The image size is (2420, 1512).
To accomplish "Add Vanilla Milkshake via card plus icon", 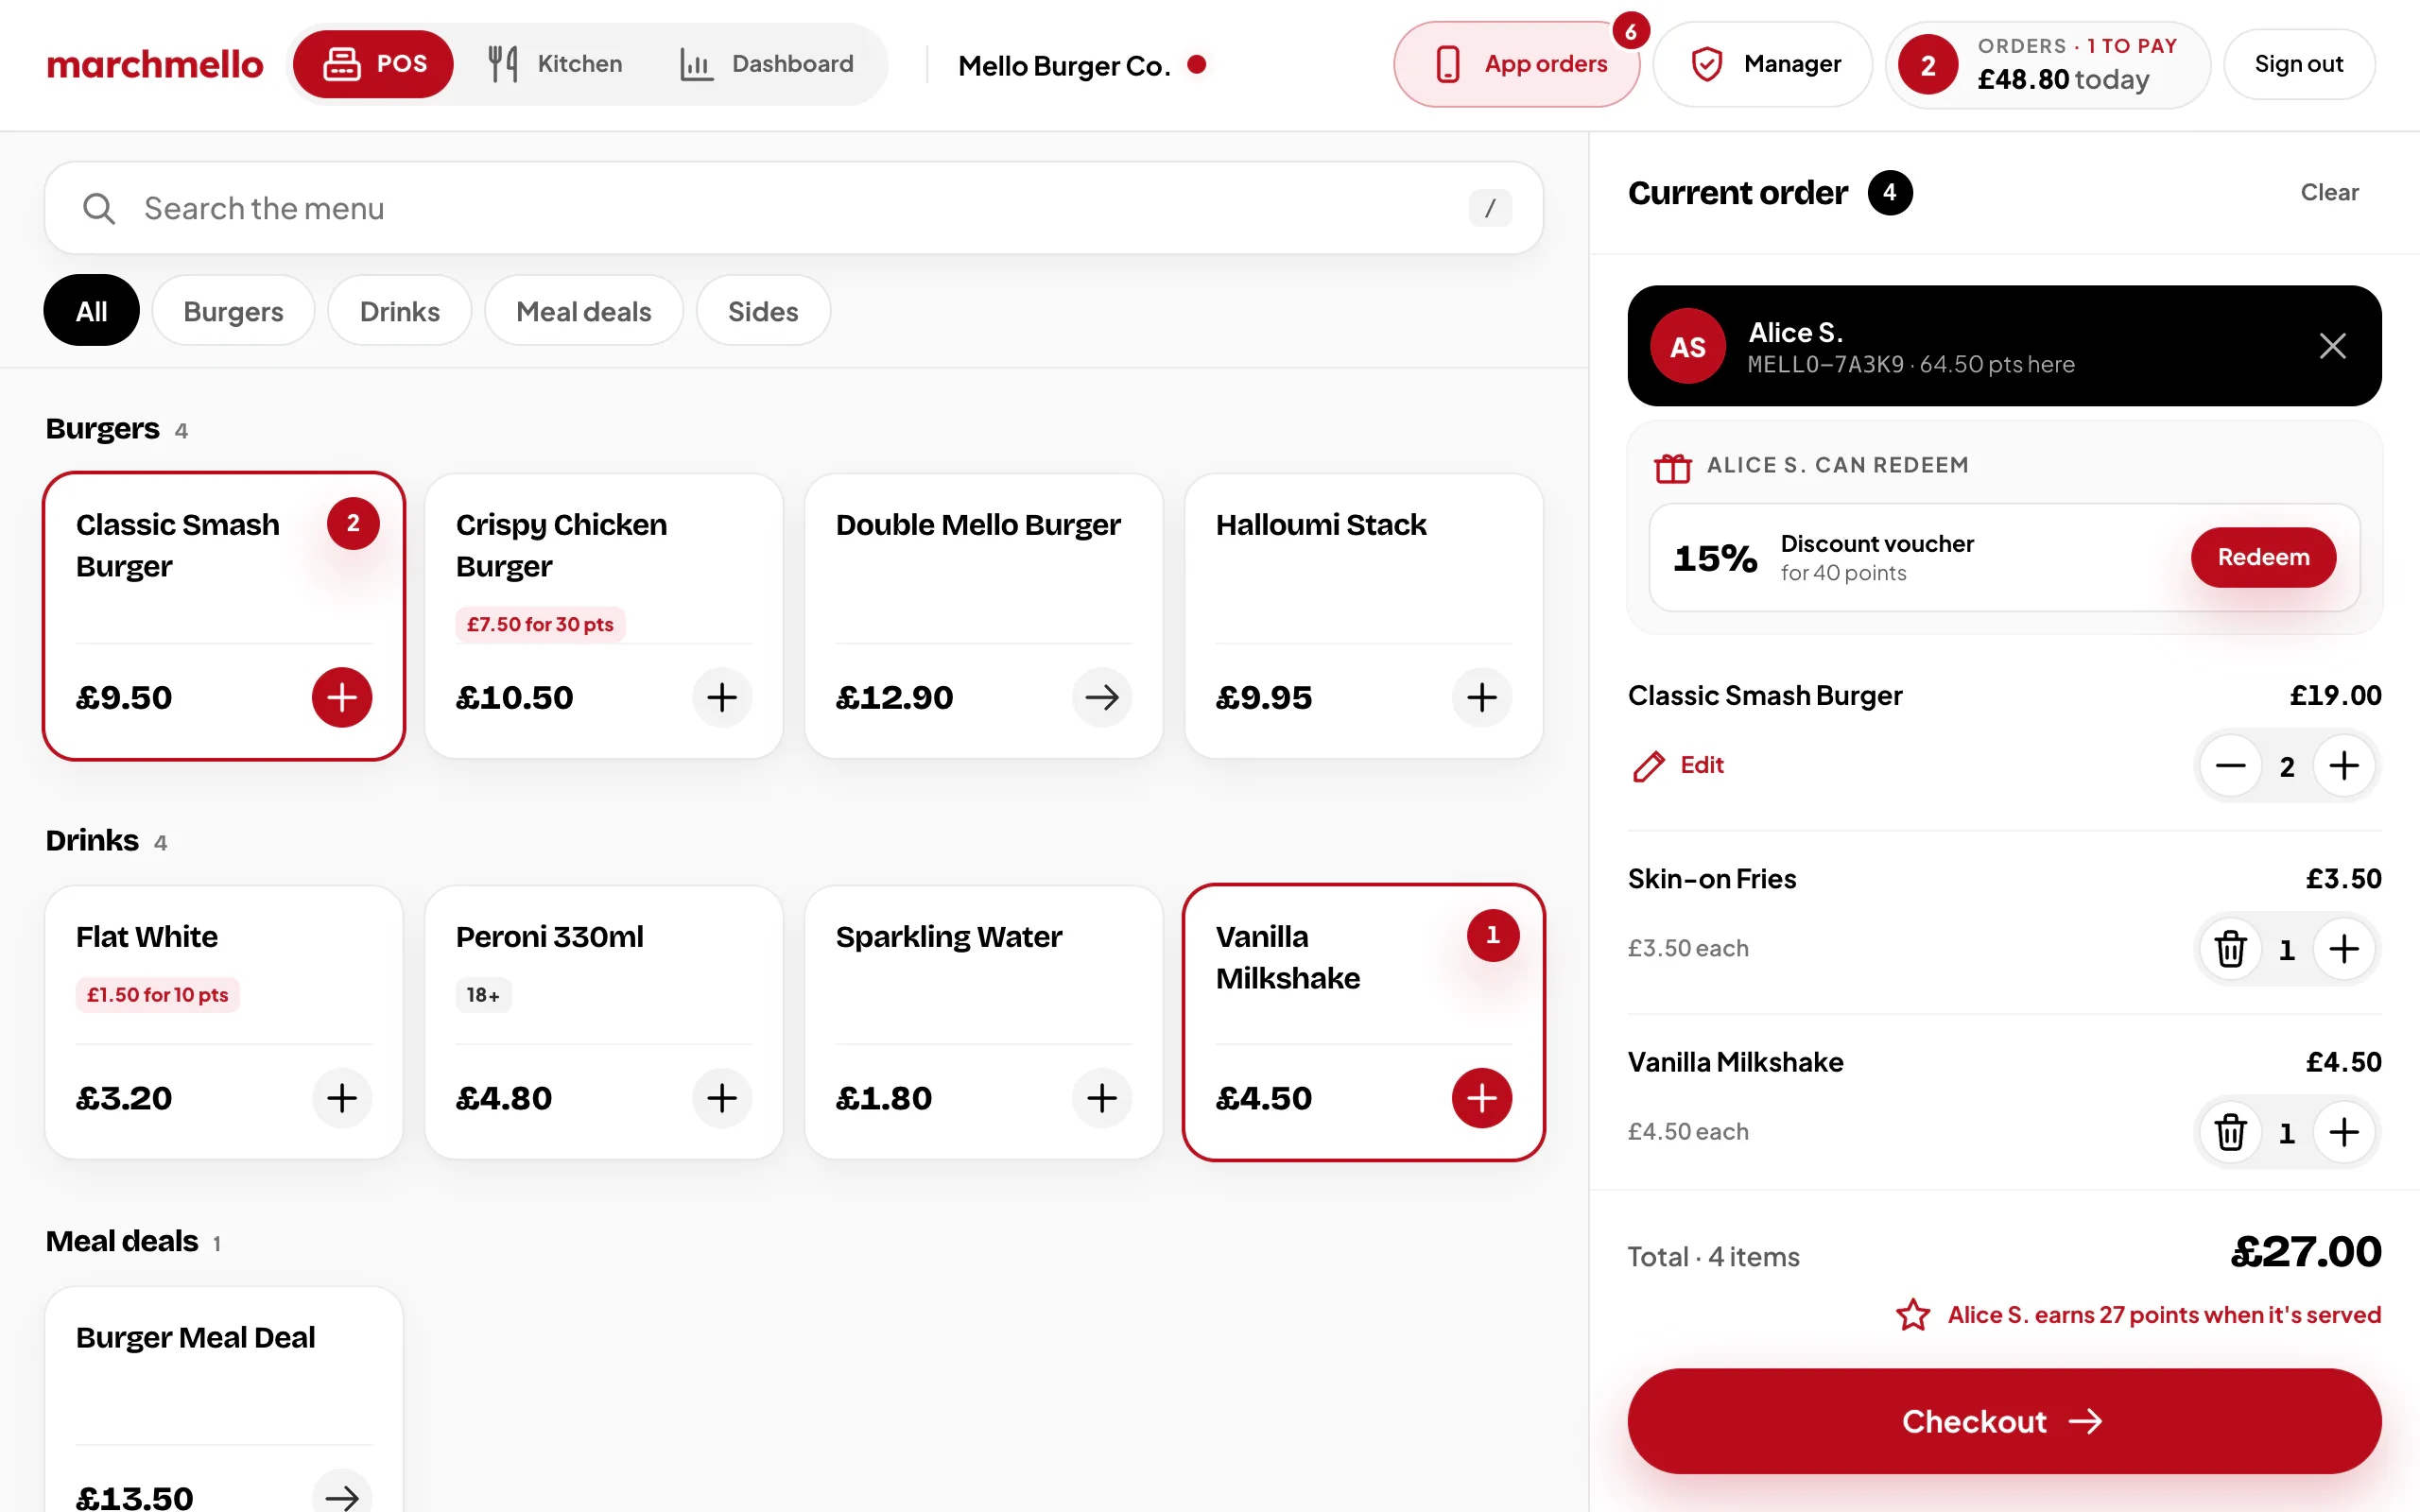I will point(1482,1098).
